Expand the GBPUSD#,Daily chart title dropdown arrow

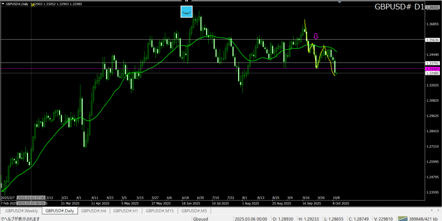point(3,3)
